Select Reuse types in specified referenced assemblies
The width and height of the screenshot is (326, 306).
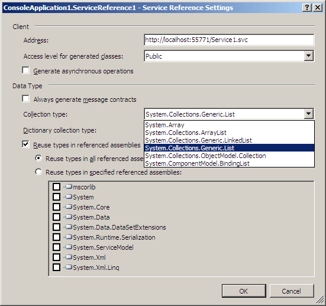tap(38, 172)
